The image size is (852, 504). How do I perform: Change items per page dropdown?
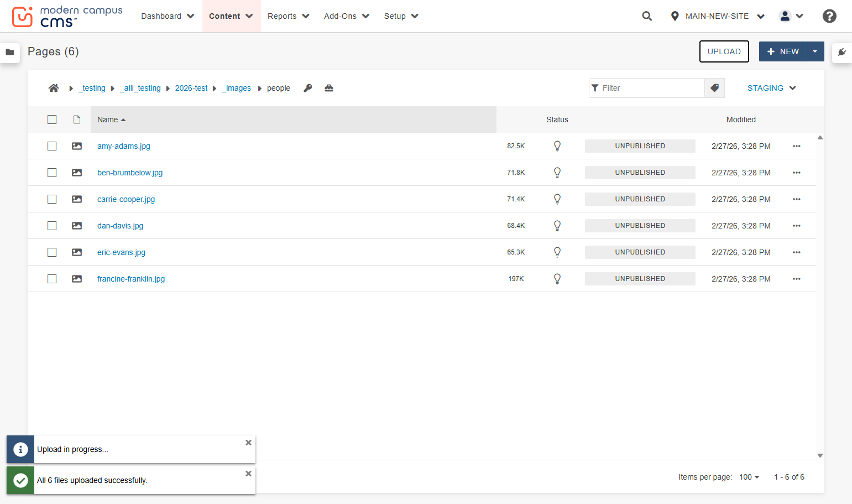749,477
